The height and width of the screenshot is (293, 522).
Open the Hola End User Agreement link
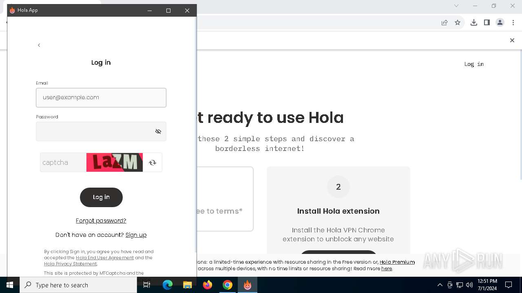pos(105,258)
